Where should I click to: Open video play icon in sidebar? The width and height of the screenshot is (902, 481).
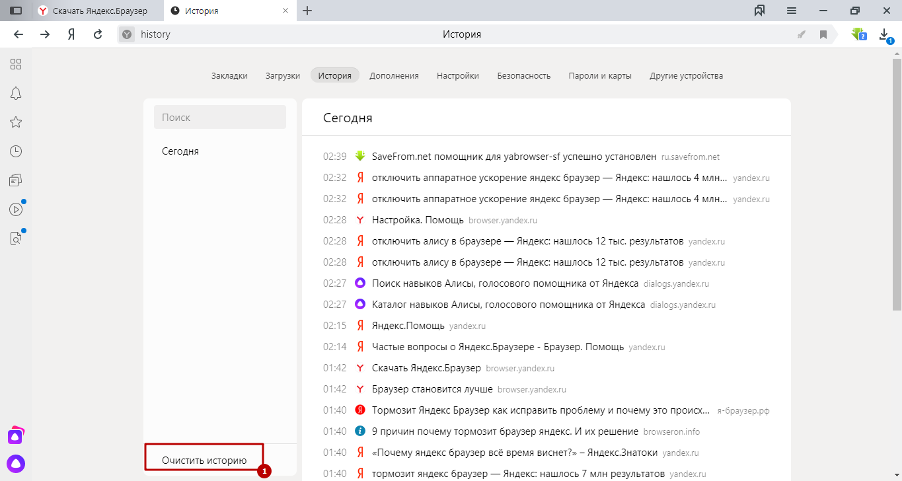pos(16,209)
